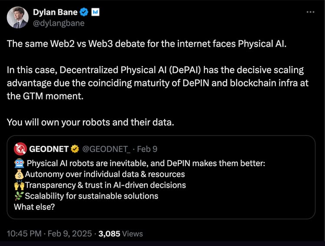The width and height of the screenshot is (325, 246).
Task: Click the money bag emoji
Action: click(x=19, y=174)
